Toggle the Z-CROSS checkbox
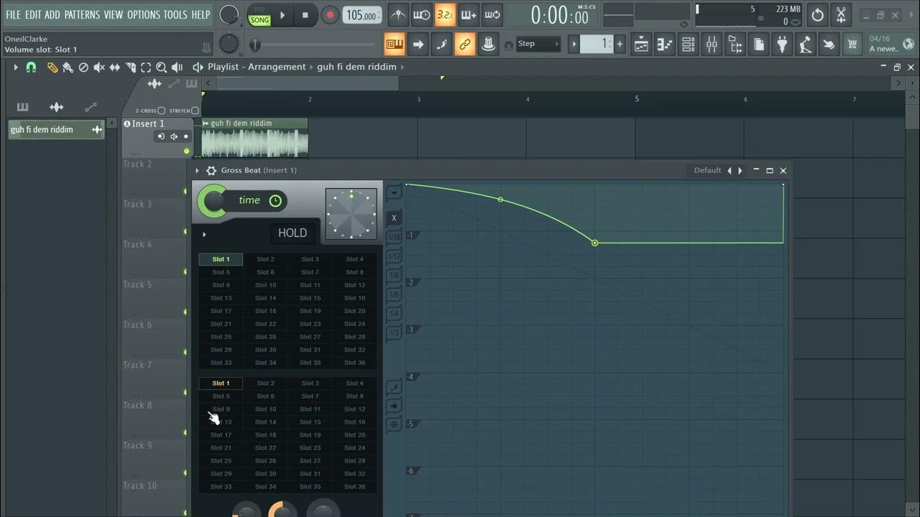Image resolution: width=920 pixels, height=517 pixels. click(x=161, y=111)
